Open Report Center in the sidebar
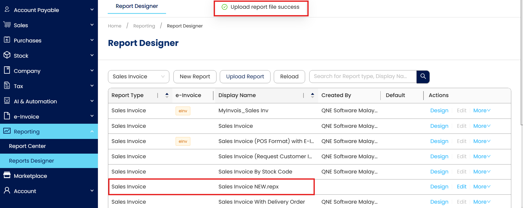 tap(27, 146)
